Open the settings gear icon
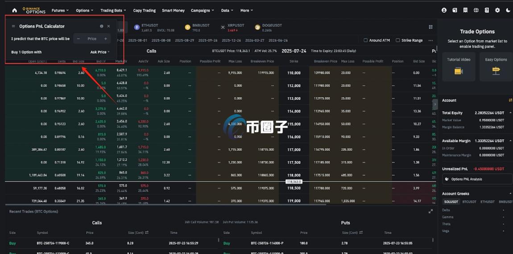 [497, 10]
